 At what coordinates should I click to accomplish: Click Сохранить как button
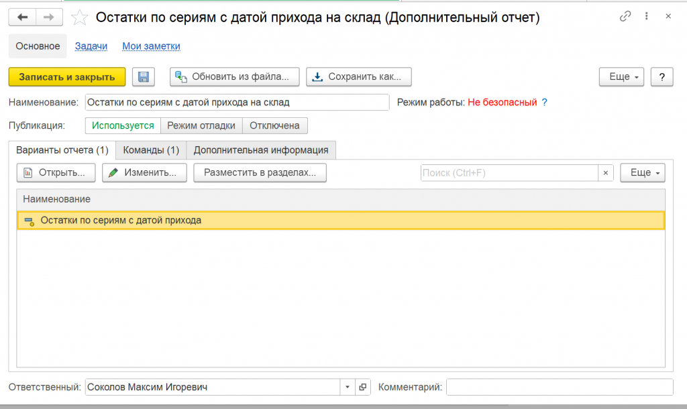[x=359, y=77]
